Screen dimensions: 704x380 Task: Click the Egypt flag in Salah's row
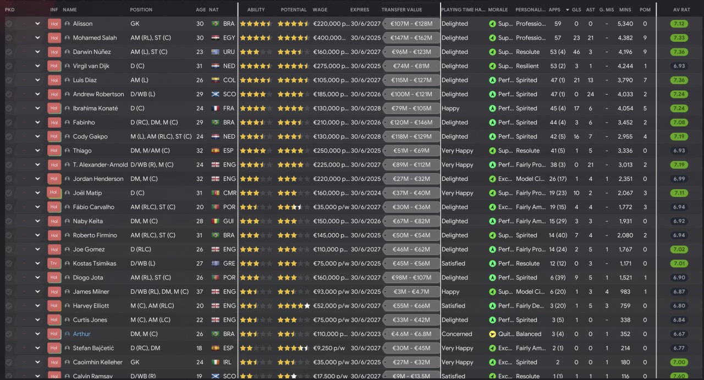pos(215,38)
